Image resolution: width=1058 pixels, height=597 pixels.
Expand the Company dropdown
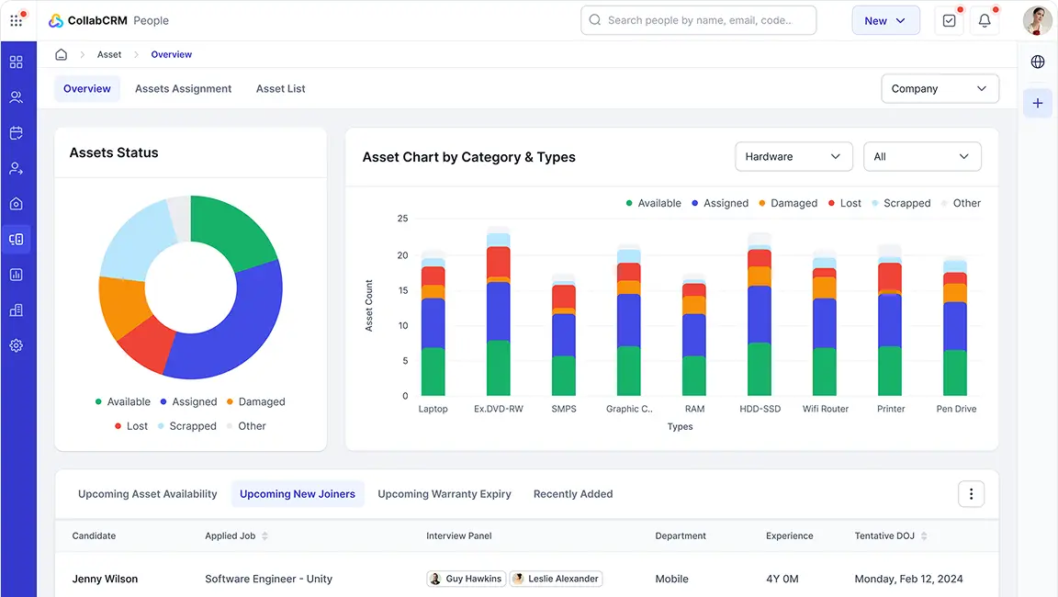click(940, 89)
